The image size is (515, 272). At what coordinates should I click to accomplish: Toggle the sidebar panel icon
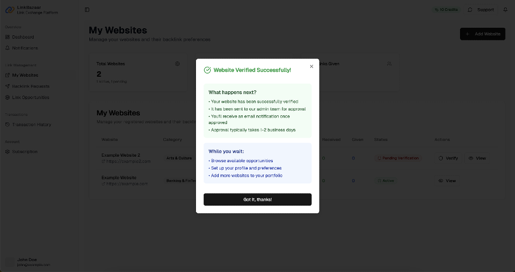click(87, 10)
